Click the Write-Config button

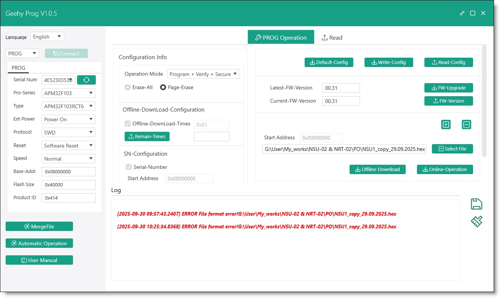388,63
